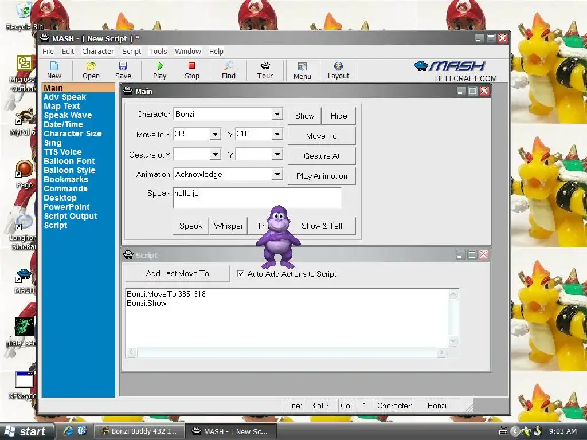
Task: Click the New script toolbar icon
Action: 54,70
